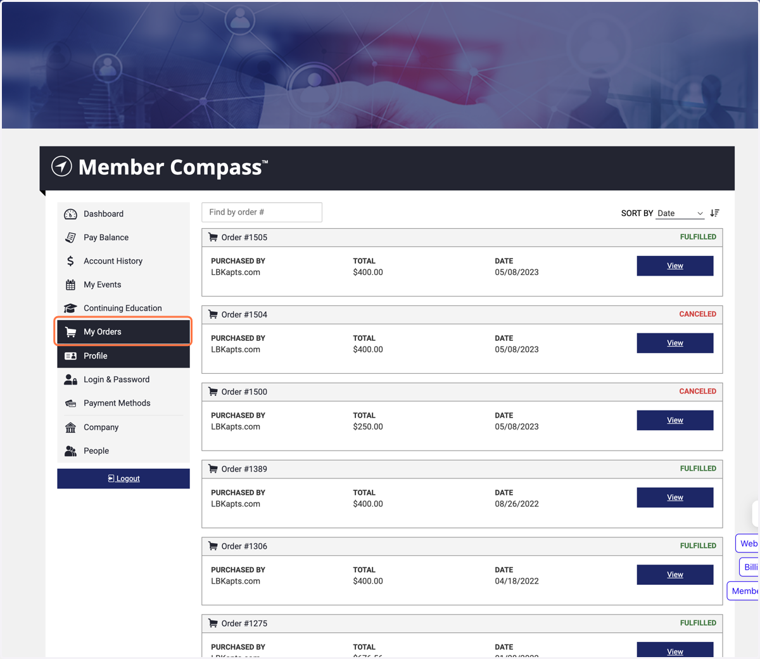
Task: Click the Profile ID card icon
Action: click(70, 356)
